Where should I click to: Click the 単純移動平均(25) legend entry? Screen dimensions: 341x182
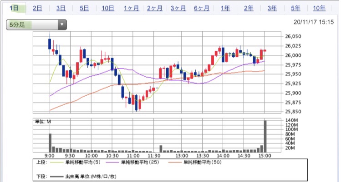[132, 162]
